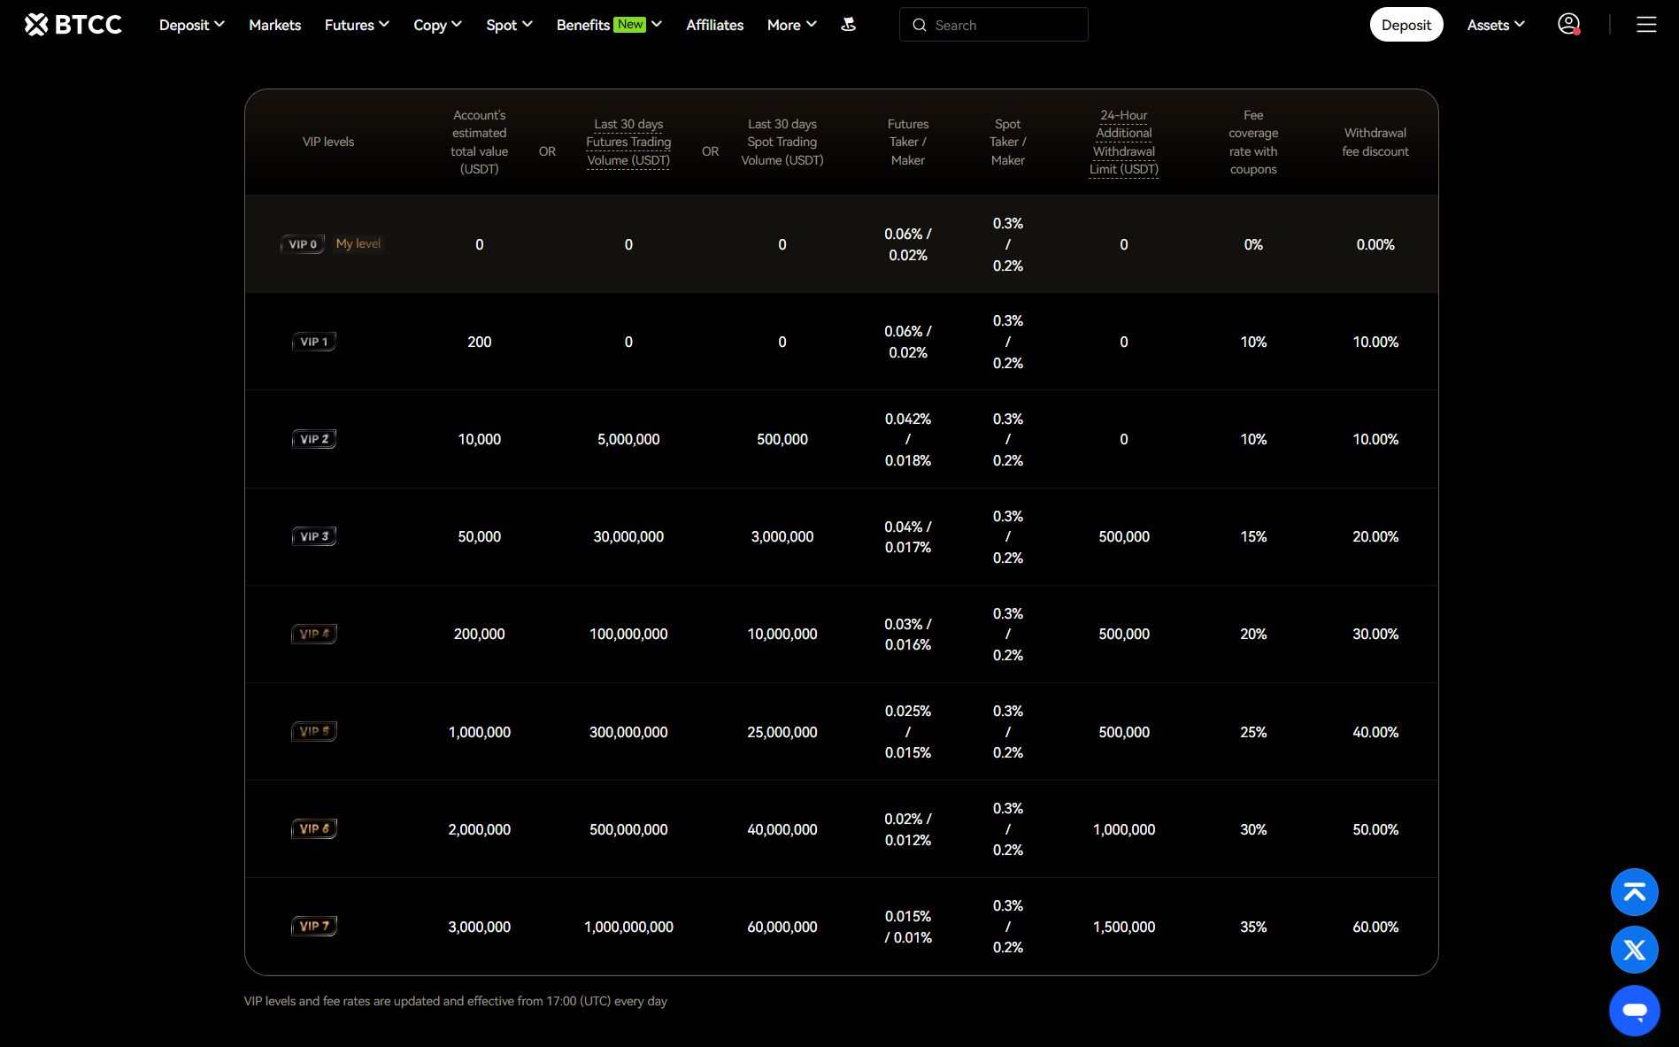Open the X (Twitter) link button
This screenshot has height=1047, width=1679.
1634,950
